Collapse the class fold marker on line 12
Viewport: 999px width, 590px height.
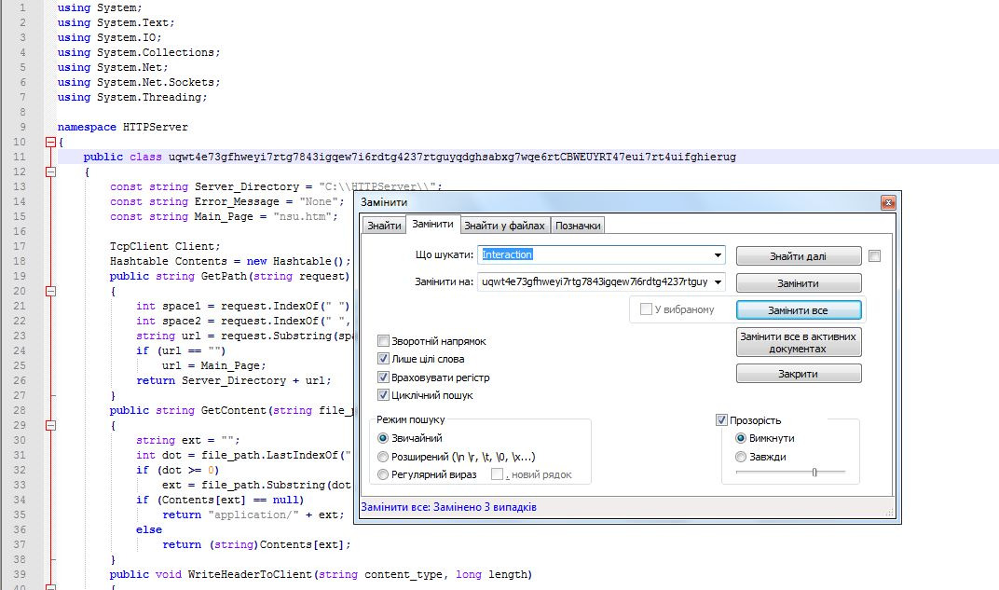click(x=50, y=172)
